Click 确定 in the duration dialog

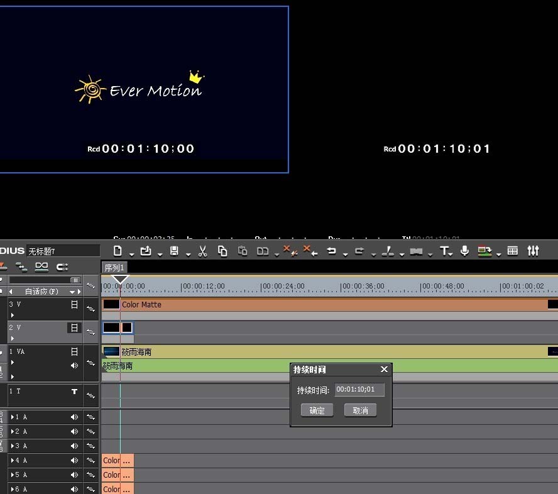[x=317, y=410]
